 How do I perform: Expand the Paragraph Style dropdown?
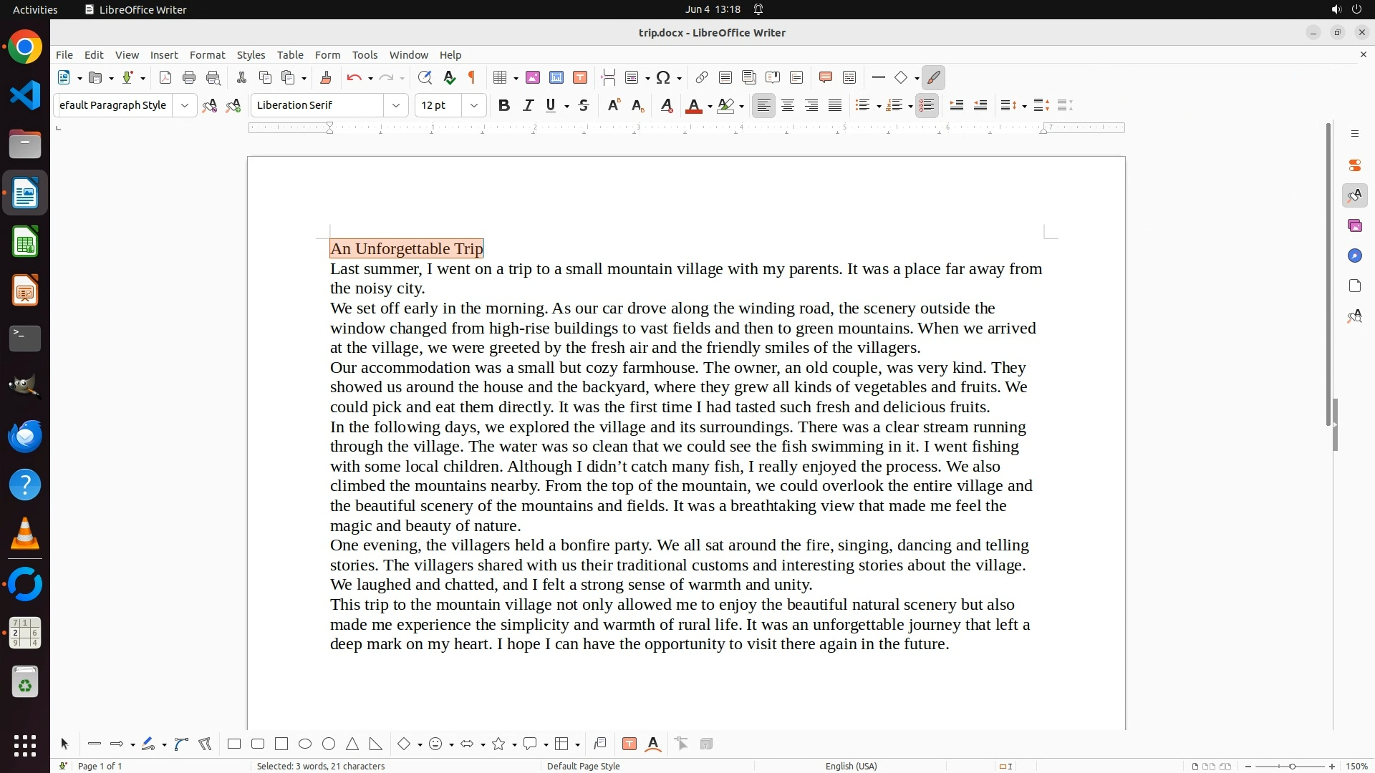[x=185, y=105]
